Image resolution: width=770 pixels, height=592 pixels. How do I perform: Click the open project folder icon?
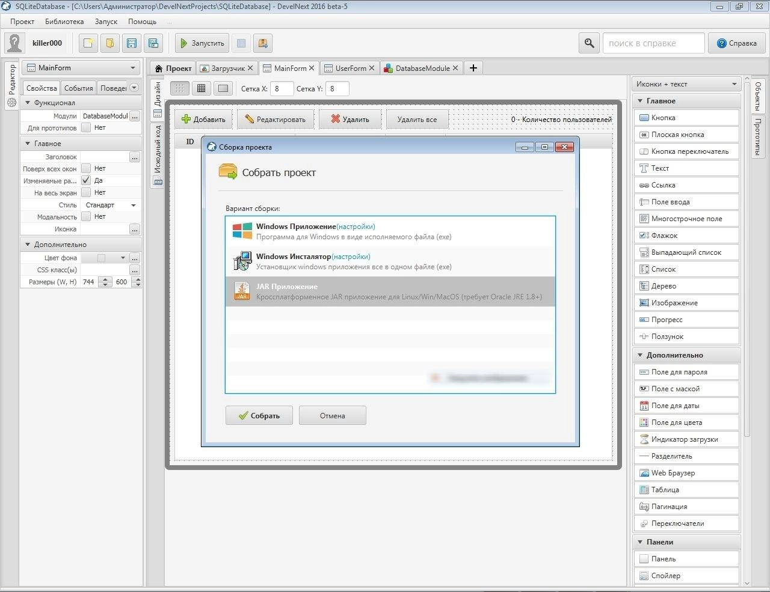[110, 43]
